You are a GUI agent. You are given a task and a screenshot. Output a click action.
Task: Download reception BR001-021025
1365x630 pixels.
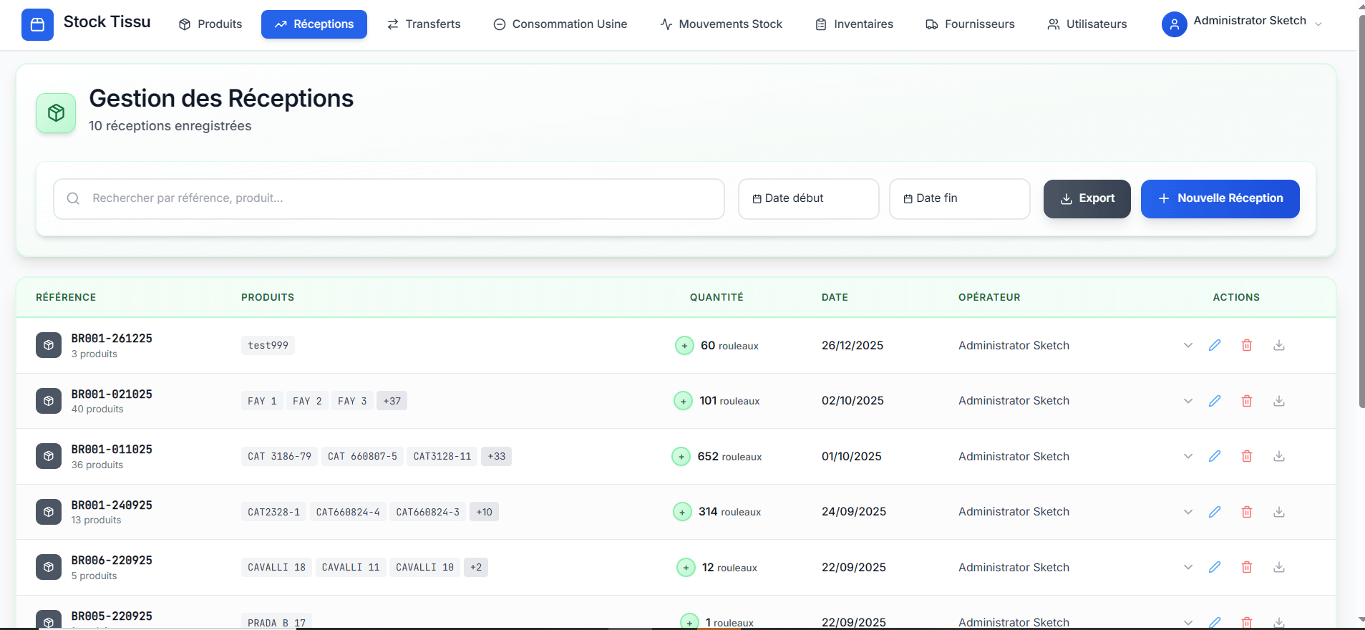[x=1279, y=401]
